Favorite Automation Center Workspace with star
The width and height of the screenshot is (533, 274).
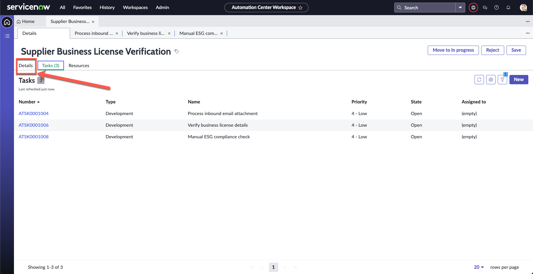(x=300, y=8)
